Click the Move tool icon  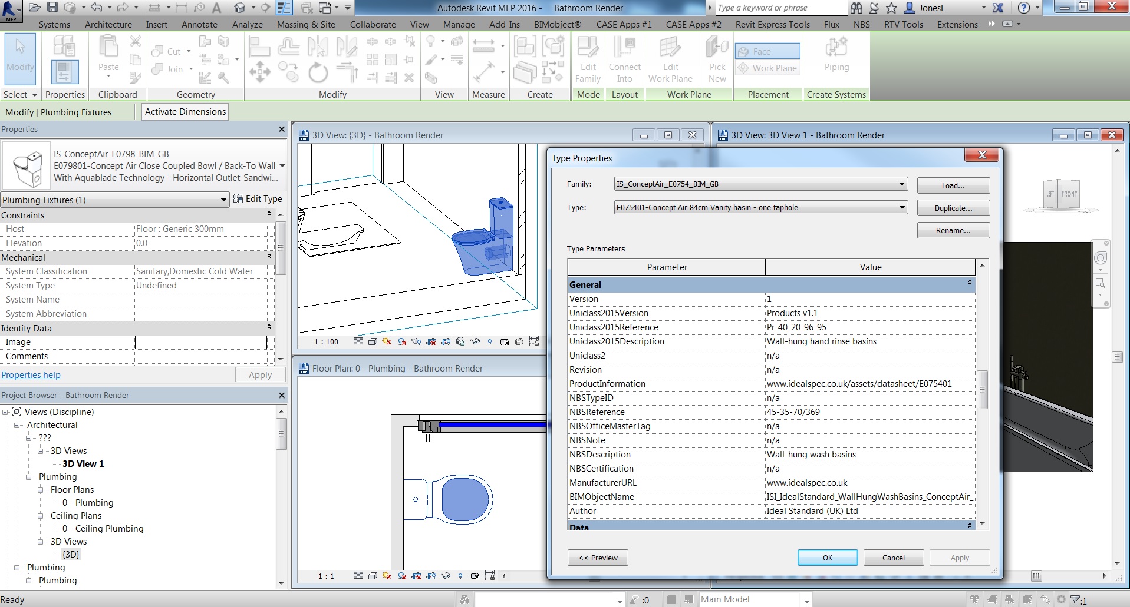[x=259, y=72]
